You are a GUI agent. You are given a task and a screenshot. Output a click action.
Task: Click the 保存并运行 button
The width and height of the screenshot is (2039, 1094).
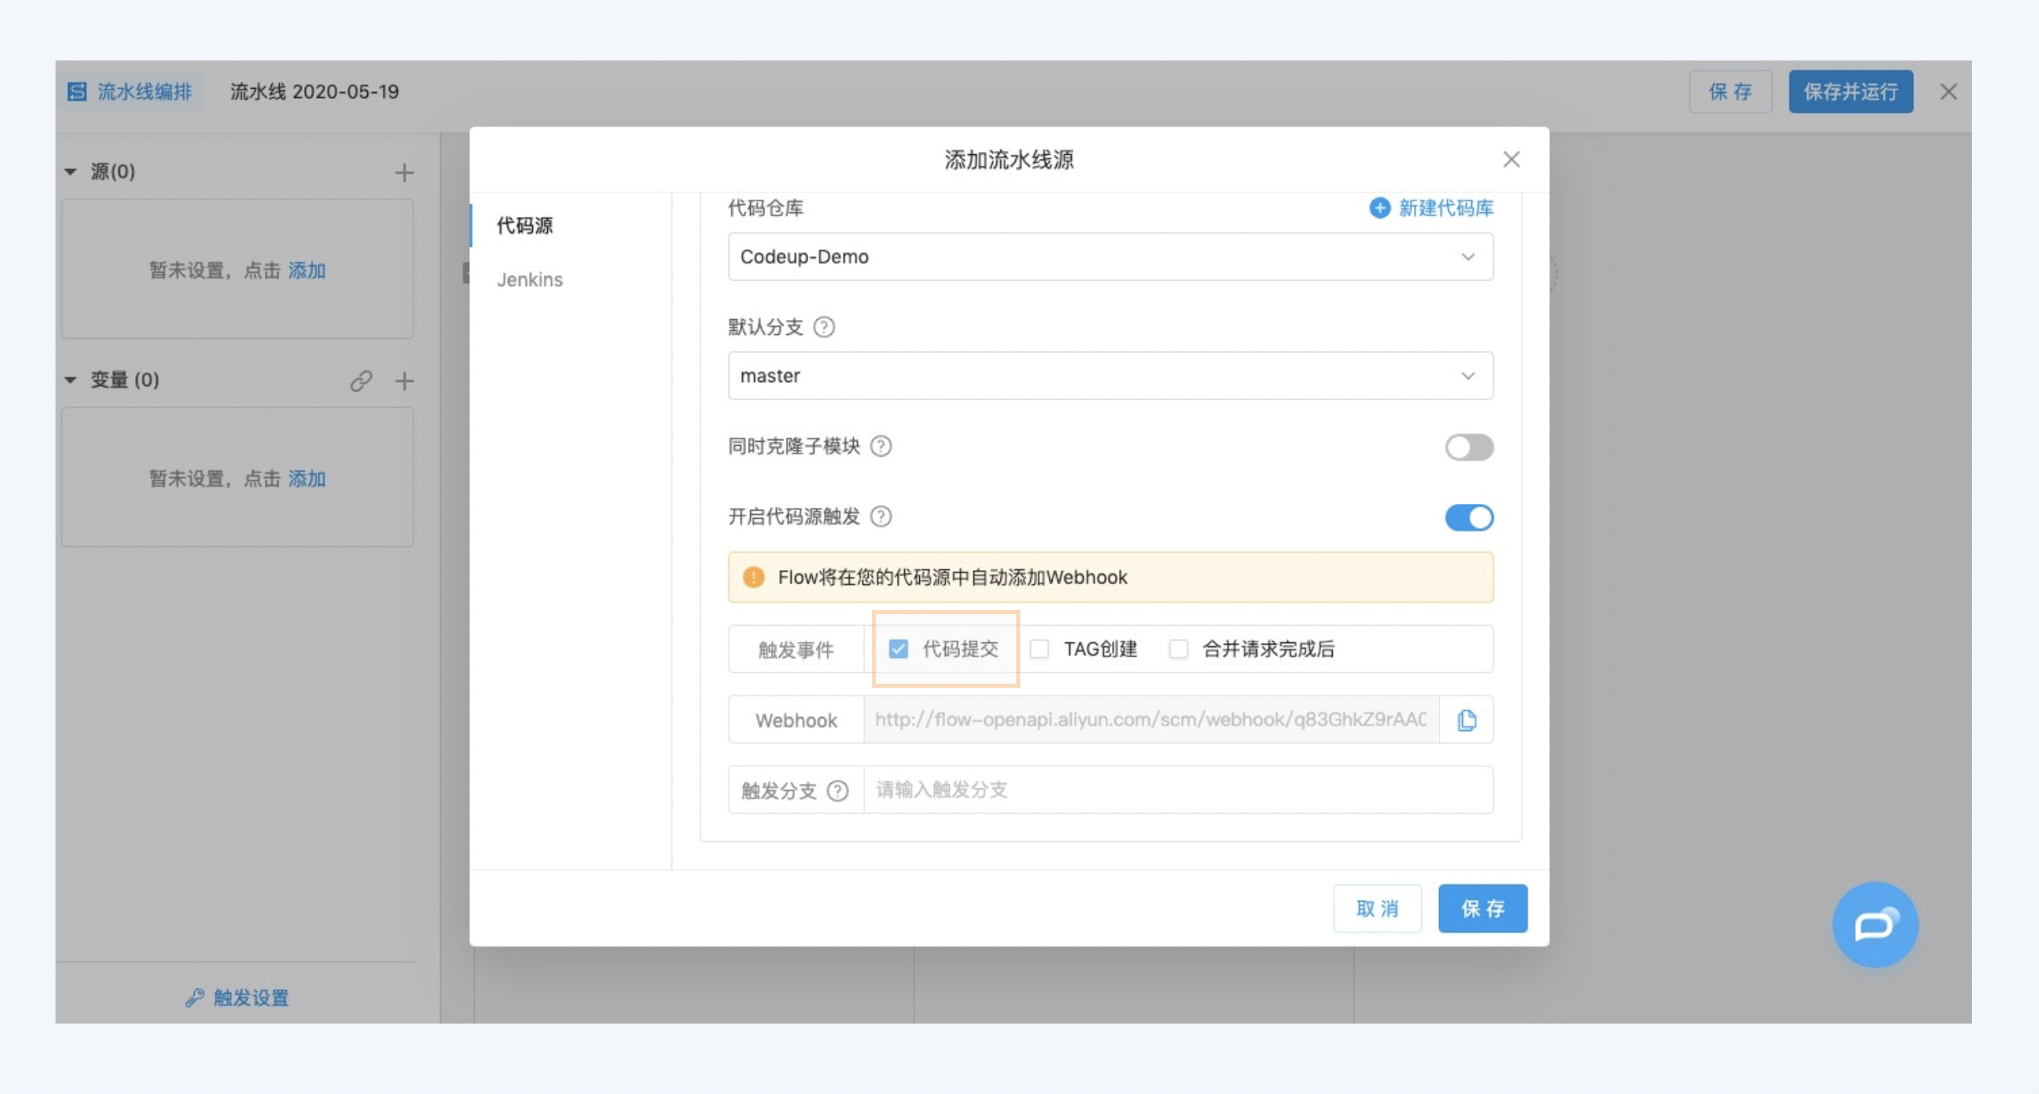pos(1850,91)
